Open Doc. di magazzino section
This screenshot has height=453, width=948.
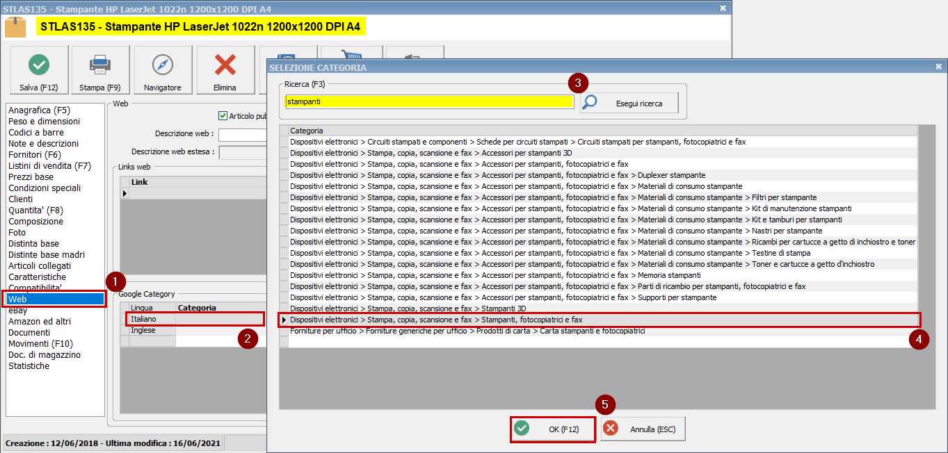(x=45, y=355)
